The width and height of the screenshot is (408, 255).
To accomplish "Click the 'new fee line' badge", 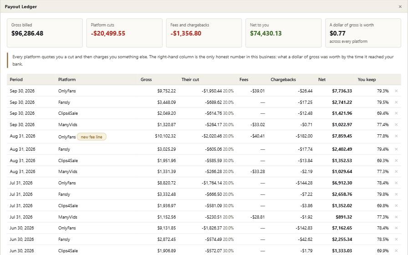I will pyautogui.click(x=92, y=137).
